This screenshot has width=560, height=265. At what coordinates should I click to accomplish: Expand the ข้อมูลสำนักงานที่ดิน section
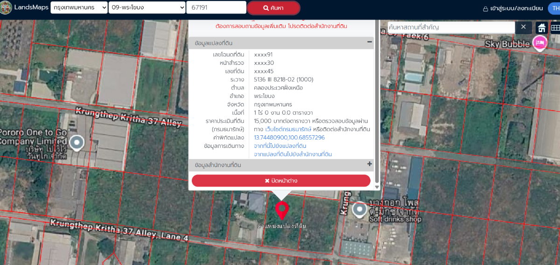(x=370, y=165)
